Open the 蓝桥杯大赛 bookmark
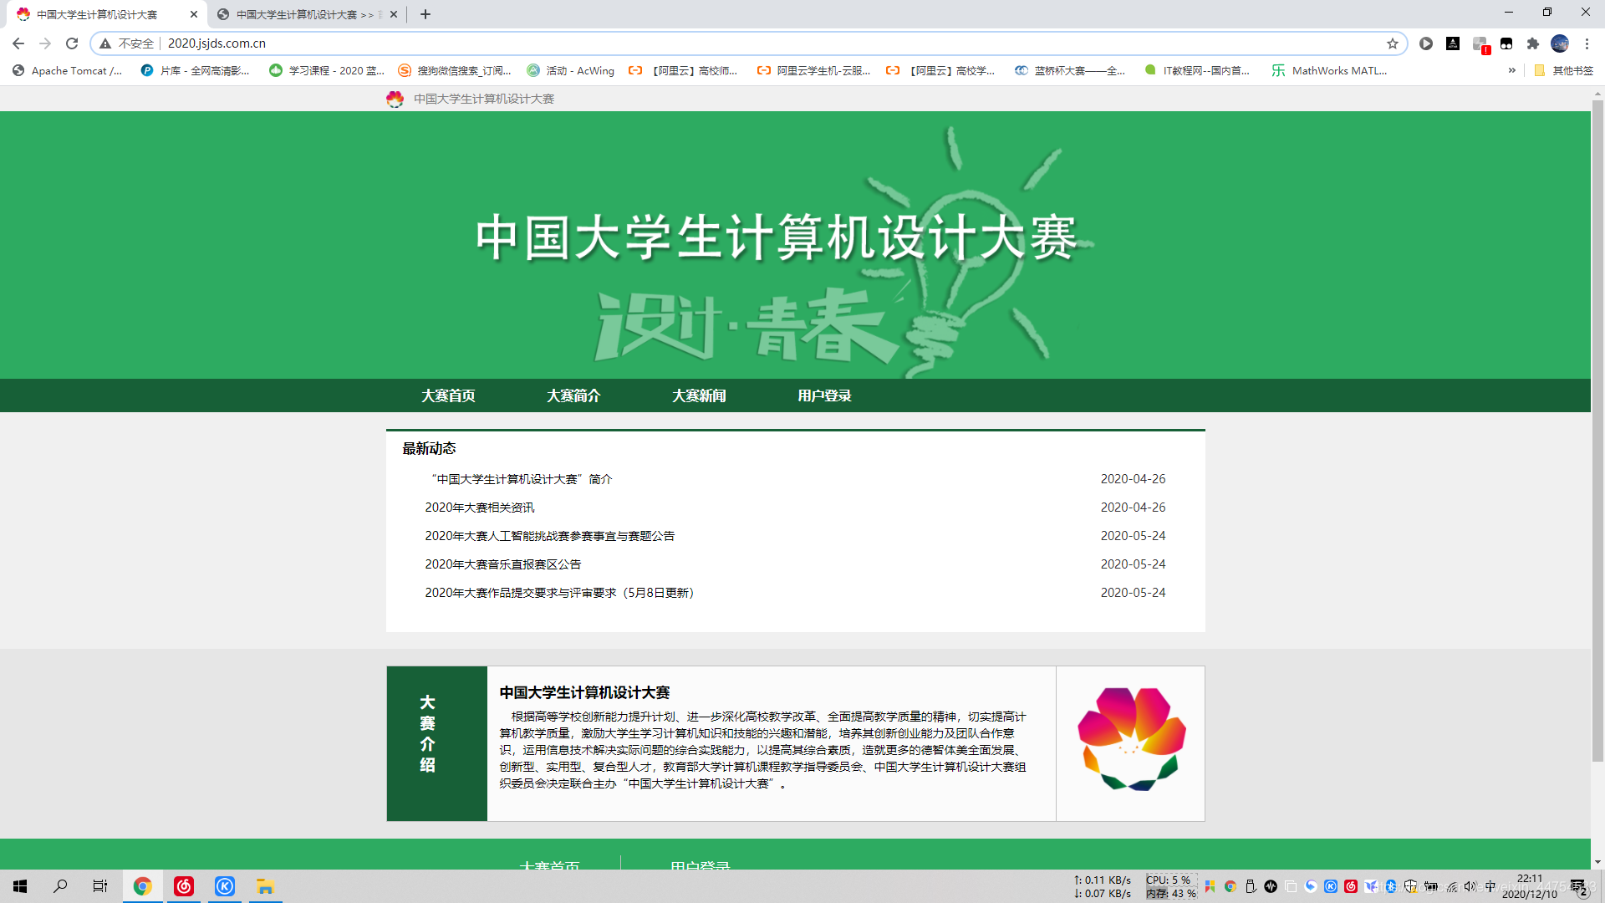 pyautogui.click(x=1071, y=71)
